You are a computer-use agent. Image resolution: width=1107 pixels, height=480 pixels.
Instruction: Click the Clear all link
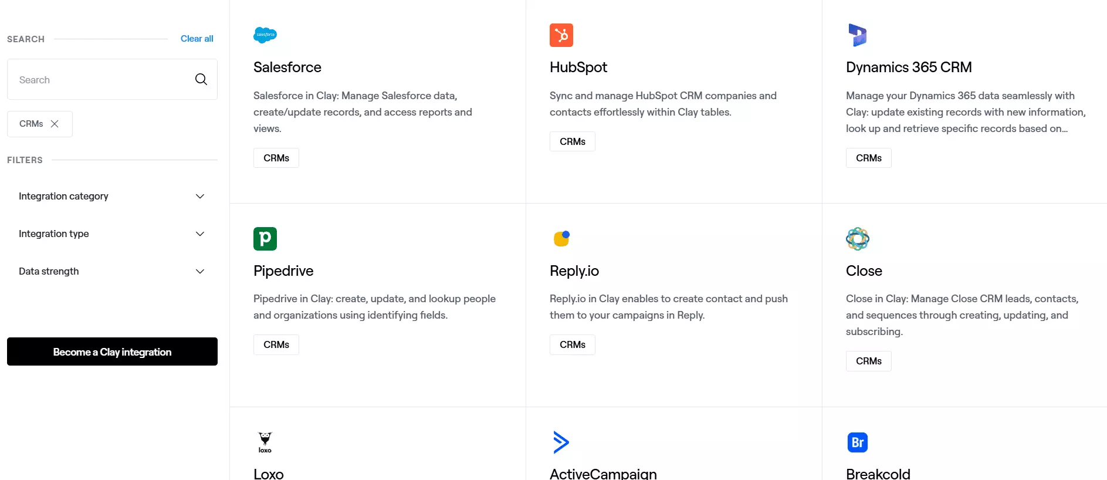pos(197,38)
